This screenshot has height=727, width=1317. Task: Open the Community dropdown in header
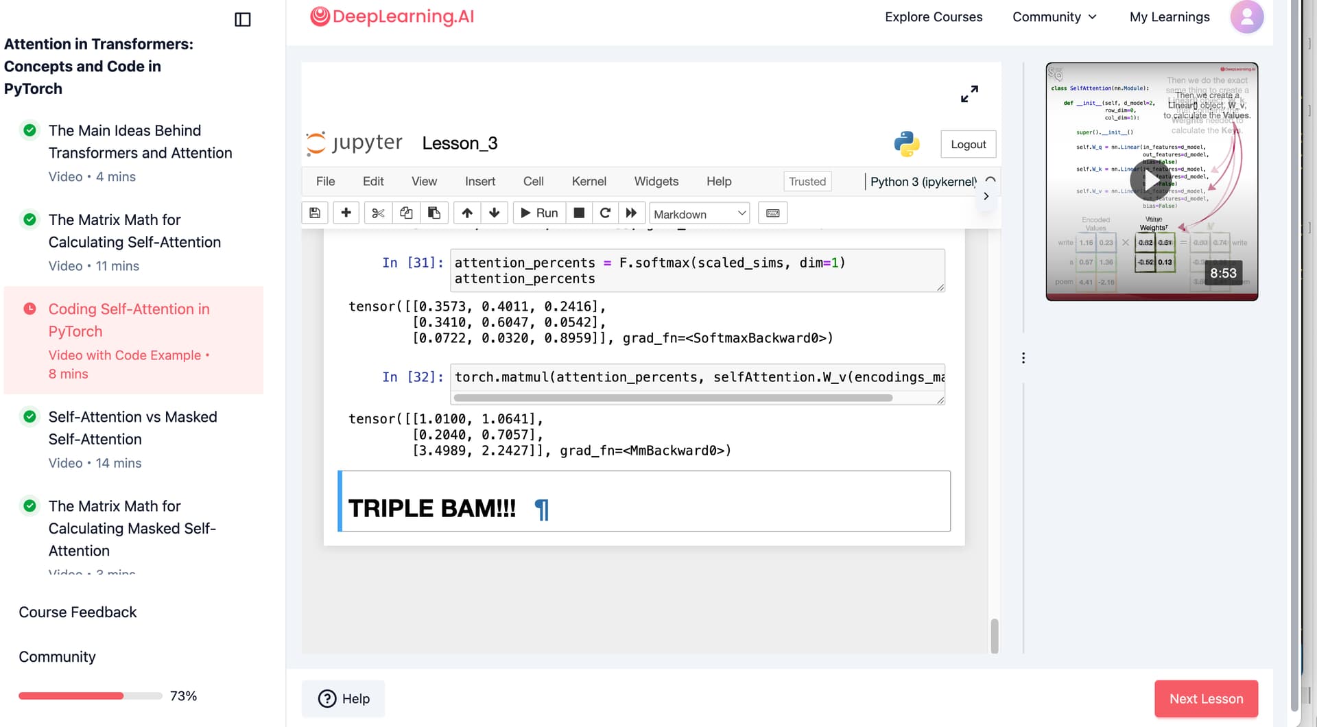[x=1054, y=16]
